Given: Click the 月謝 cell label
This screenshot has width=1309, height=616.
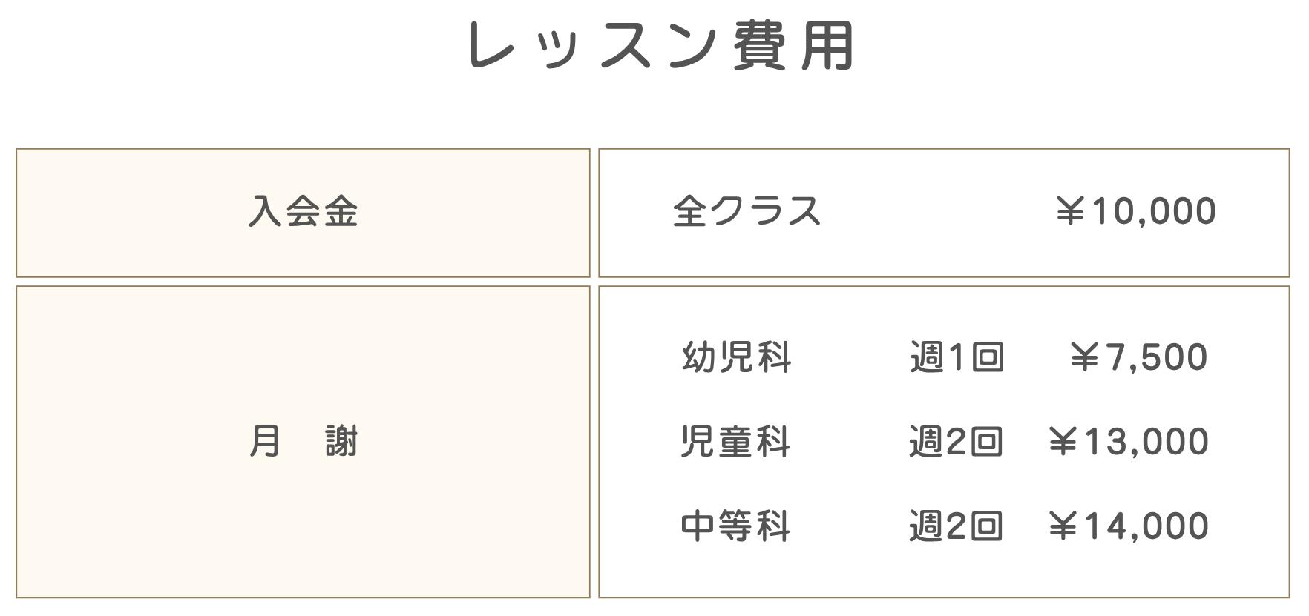Looking at the screenshot, I should click(303, 442).
